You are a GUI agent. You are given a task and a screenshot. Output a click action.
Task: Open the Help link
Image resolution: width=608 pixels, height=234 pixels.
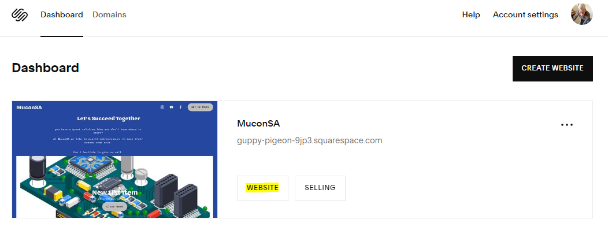pyautogui.click(x=471, y=14)
